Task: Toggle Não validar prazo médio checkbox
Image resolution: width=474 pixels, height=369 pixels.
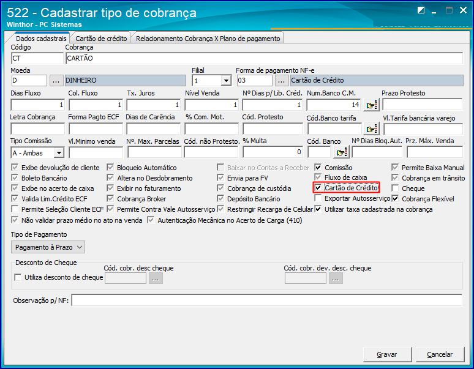Action: 15,220
